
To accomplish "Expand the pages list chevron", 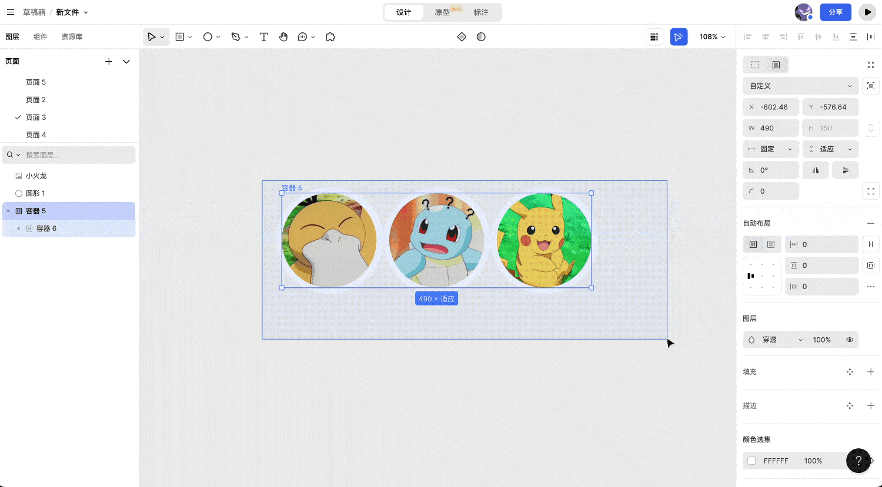I will [x=126, y=61].
